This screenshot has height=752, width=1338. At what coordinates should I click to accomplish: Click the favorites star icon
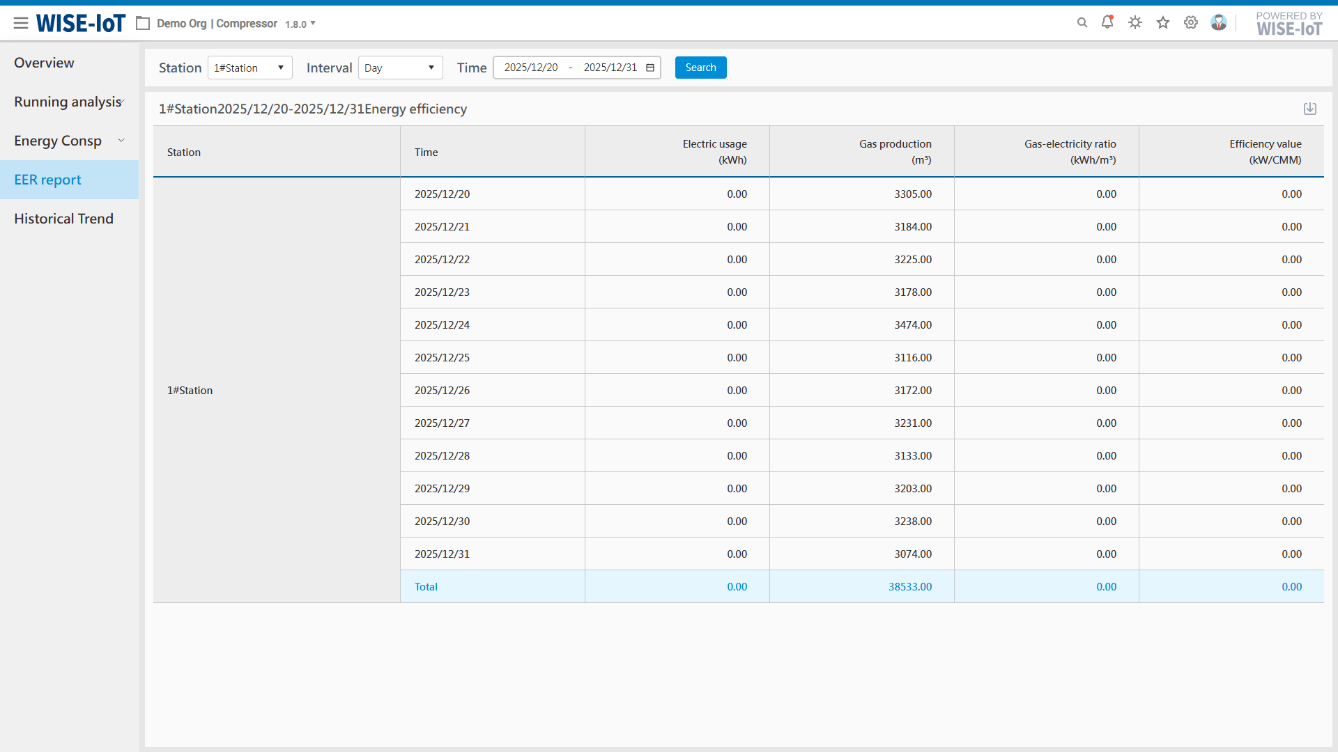tap(1163, 23)
